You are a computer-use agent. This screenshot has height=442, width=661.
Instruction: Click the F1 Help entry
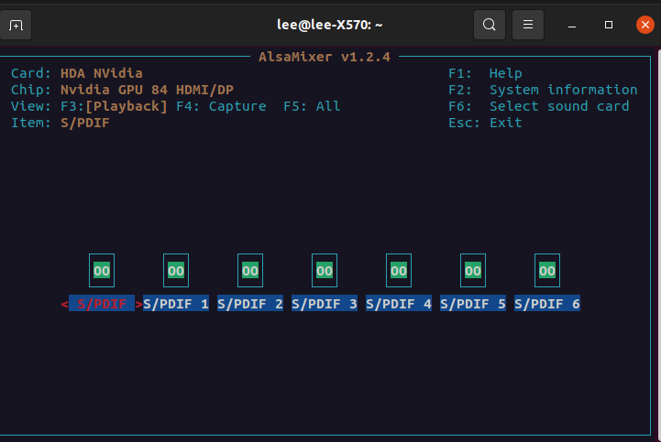coord(485,73)
